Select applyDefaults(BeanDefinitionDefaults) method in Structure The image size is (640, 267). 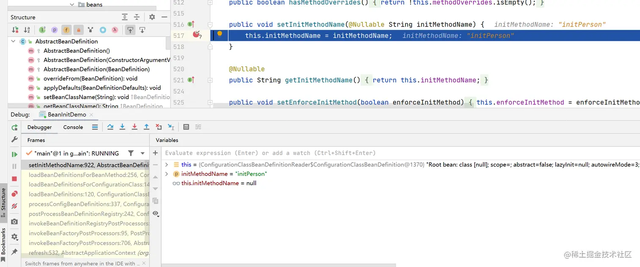(102, 88)
